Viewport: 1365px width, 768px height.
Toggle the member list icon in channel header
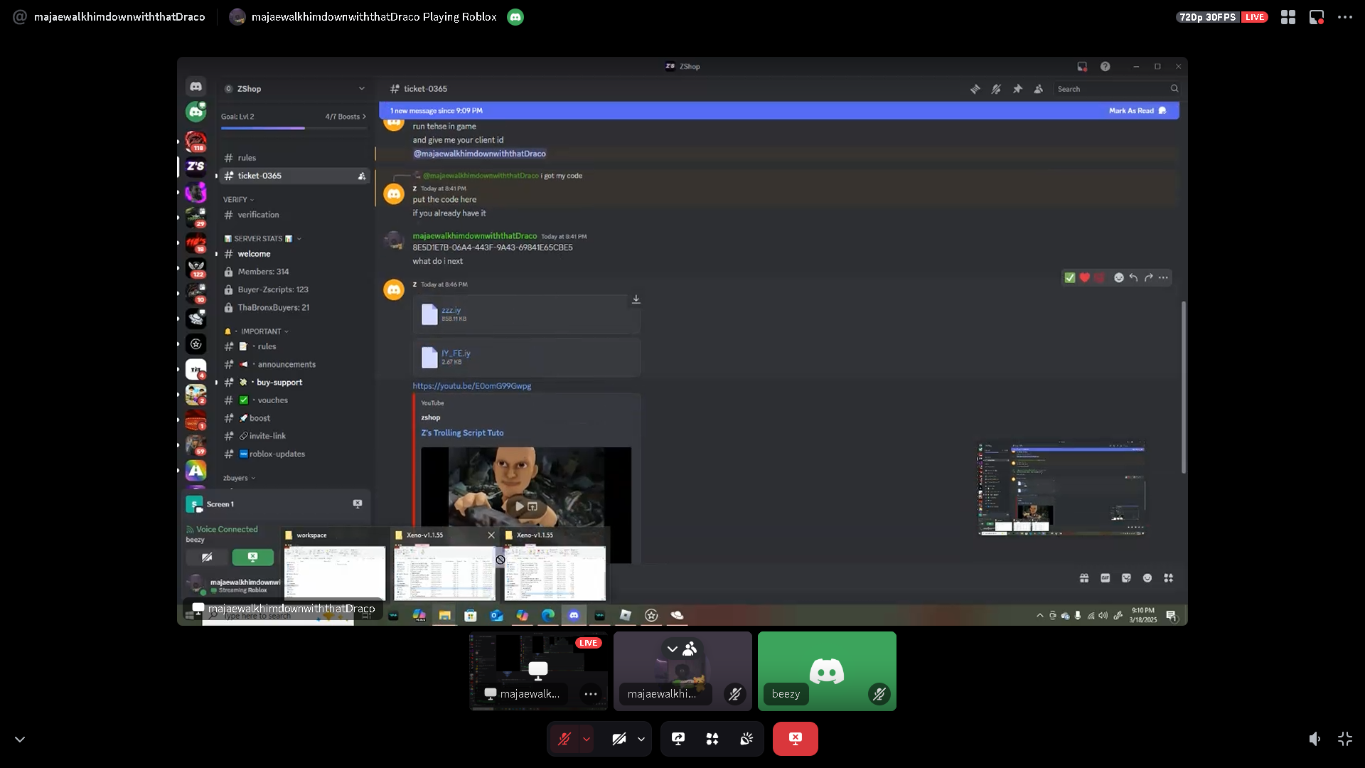[x=1039, y=89]
